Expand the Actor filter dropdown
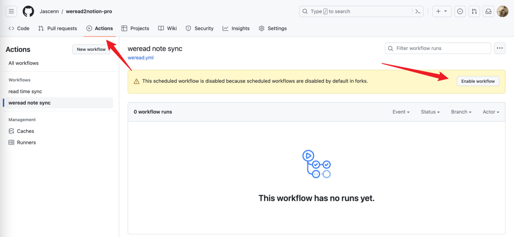Image resolution: width=514 pixels, height=237 pixels. point(491,112)
